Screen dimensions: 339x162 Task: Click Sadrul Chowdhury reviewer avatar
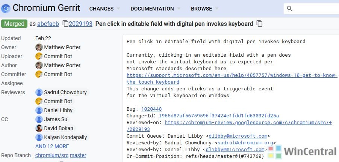tap(39, 92)
